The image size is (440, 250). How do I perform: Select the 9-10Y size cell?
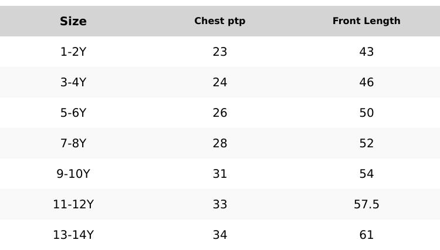pyautogui.click(x=73, y=174)
